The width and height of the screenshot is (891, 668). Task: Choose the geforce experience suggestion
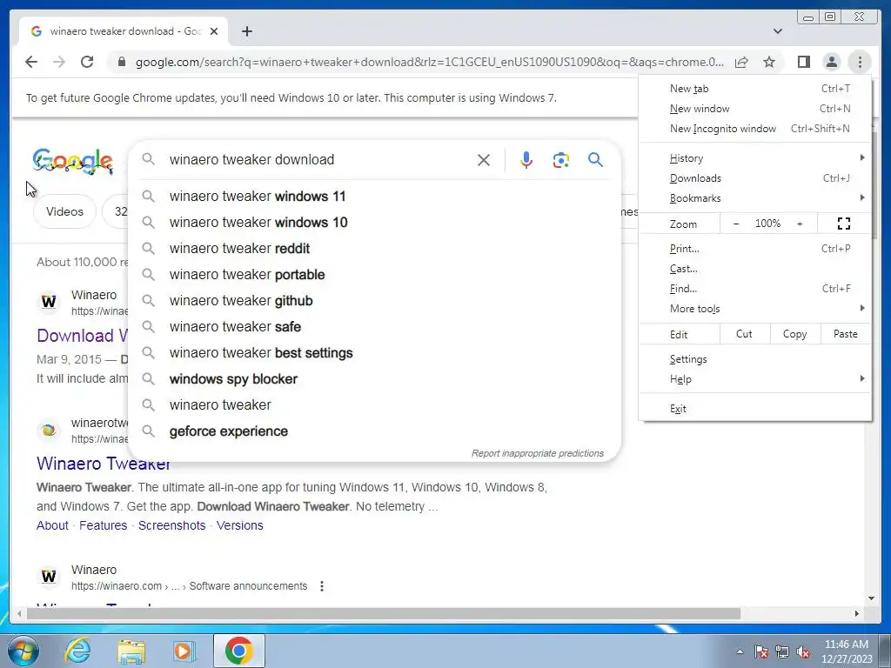coord(374,431)
